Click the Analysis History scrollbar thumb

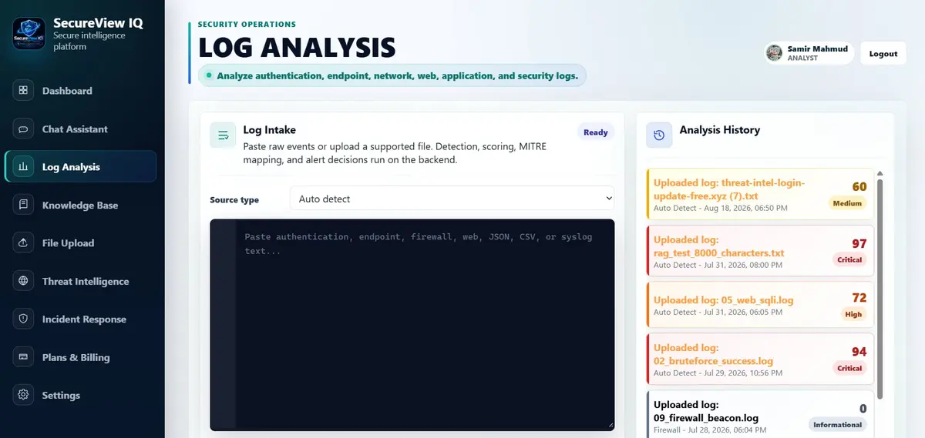pos(880,289)
